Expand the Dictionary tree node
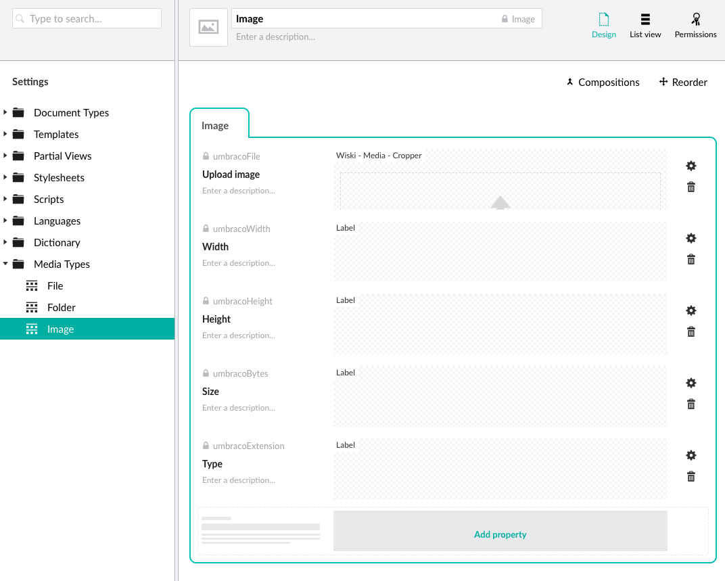 [x=5, y=242]
